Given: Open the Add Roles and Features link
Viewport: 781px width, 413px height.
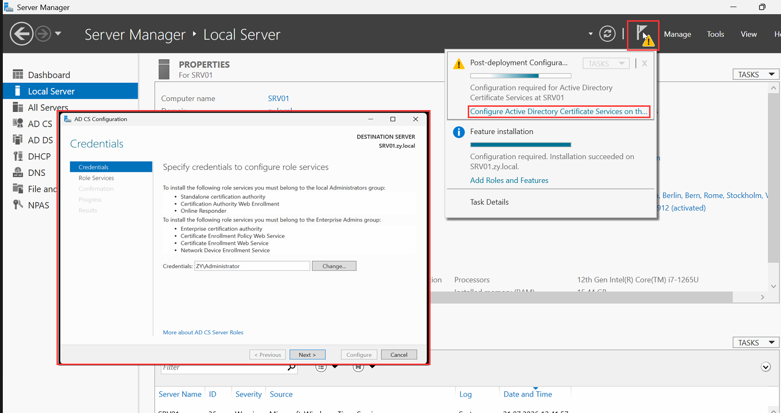Looking at the screenshot, I should tap(509, 180).
